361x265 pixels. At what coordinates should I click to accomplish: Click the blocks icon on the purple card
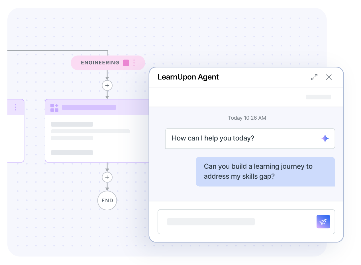click(54, 107)
